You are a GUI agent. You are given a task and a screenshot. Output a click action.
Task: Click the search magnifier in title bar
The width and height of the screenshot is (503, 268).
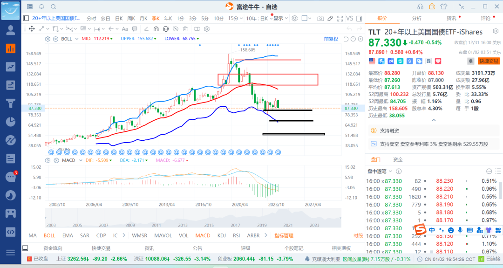54,7
